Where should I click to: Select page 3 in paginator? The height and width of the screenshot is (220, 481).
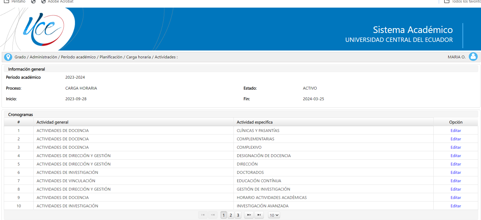coord(238,215)
